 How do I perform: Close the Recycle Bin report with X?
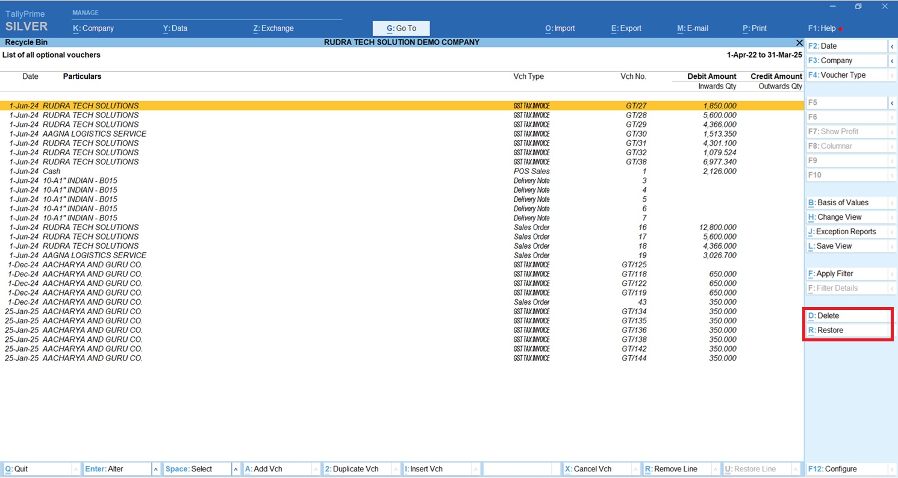(x=799, y=43)
